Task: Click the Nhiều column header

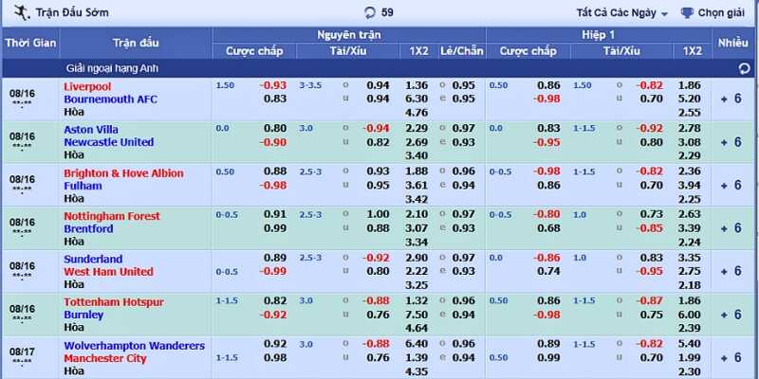Action: 732,43
